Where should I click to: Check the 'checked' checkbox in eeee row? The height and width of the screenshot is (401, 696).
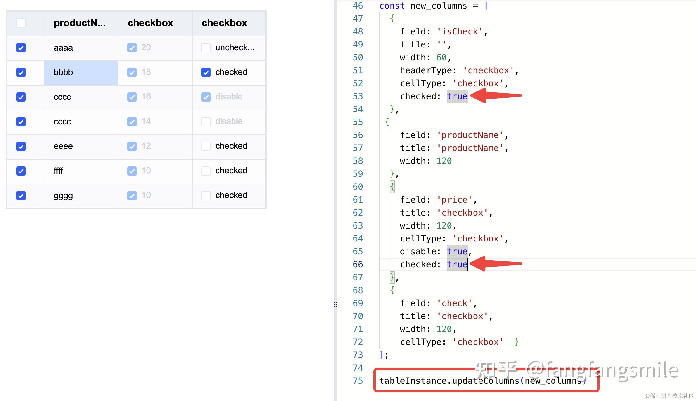click(206, 146)
